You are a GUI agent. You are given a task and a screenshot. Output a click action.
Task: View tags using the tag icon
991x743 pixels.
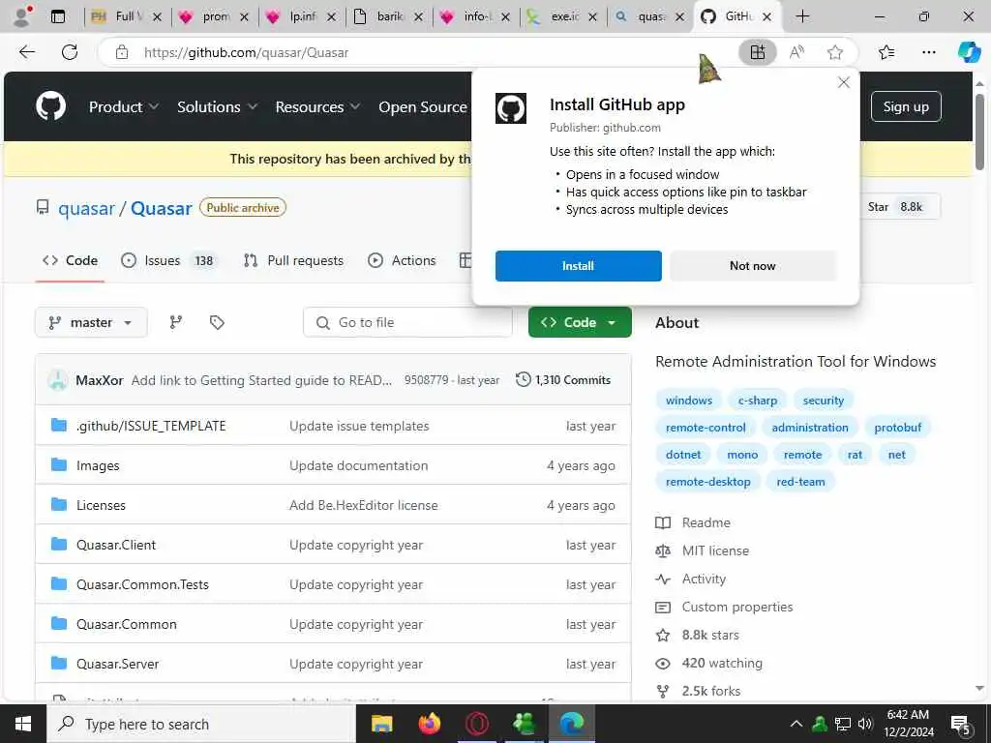coord(217,323)
